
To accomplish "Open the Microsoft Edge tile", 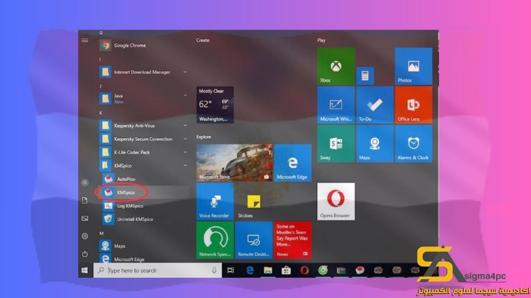I will coord(292,163).
